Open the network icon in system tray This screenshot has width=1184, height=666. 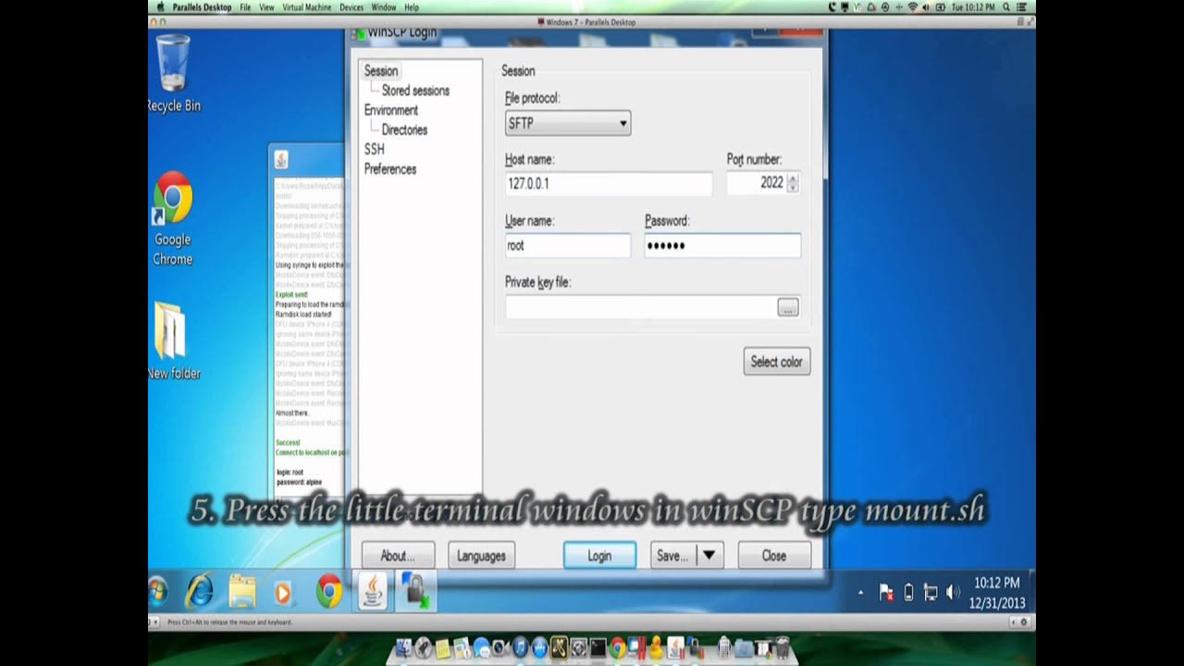[931, 593]
